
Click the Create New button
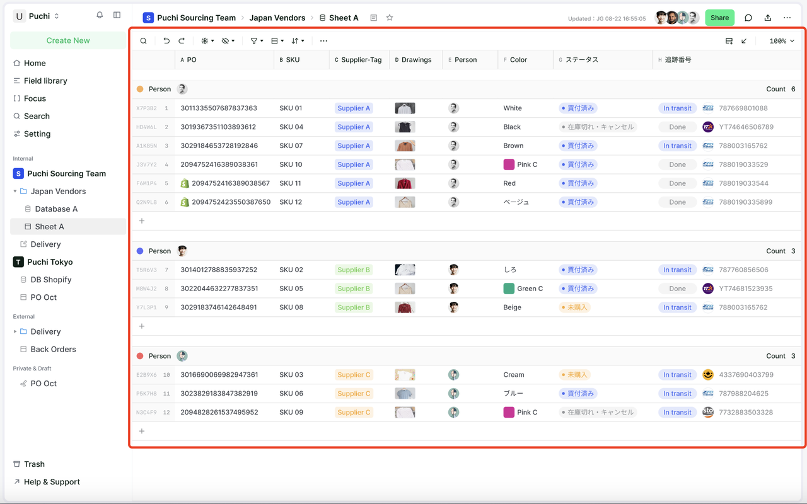click(68, 40)
